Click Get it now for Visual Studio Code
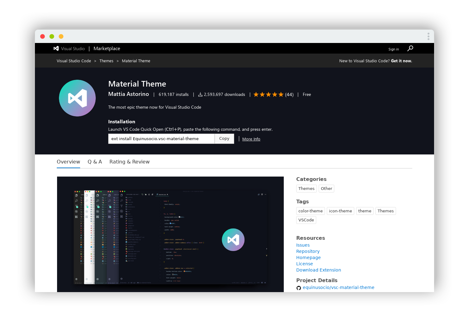This screenshot has height=317, width=469. 401,61
